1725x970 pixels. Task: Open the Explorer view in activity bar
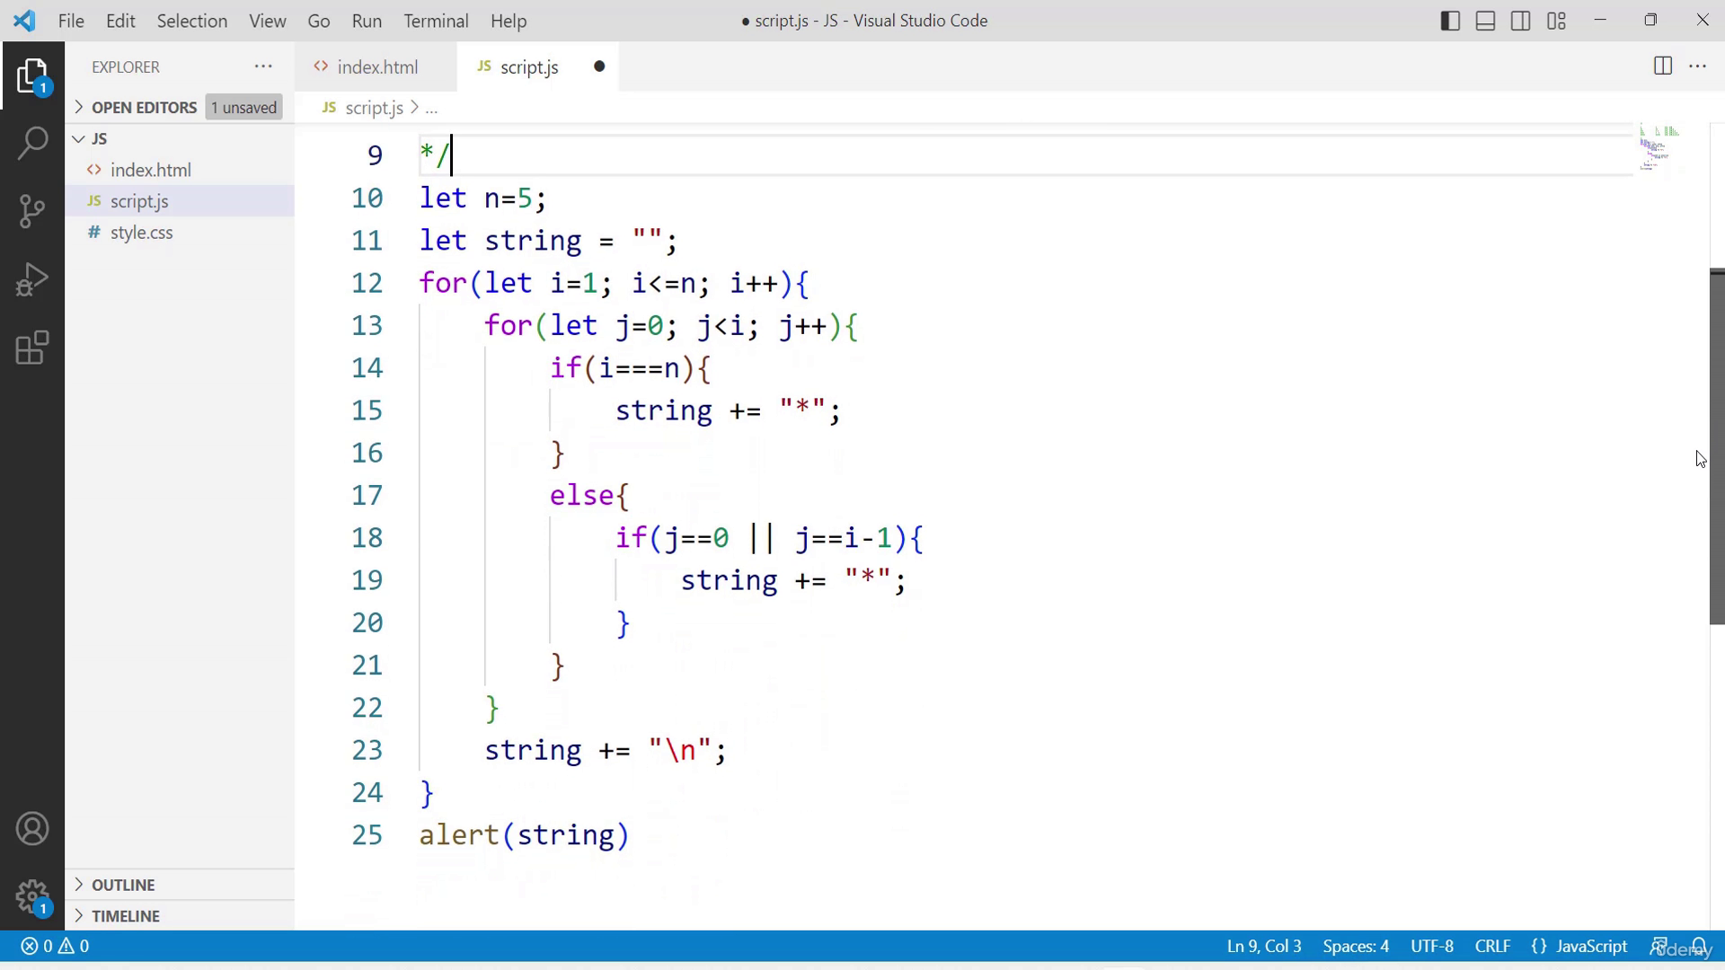32,76
